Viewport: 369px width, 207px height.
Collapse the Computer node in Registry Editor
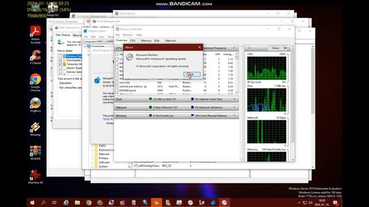[x=85, y=47]
